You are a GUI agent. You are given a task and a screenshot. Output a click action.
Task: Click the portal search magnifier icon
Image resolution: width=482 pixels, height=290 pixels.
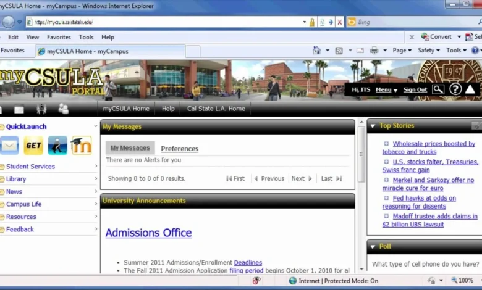pyautogui.click(x=438, y=89)
